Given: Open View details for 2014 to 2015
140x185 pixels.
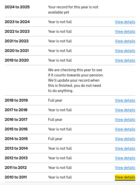Looking at the screenshot, I should coord(125,139).
